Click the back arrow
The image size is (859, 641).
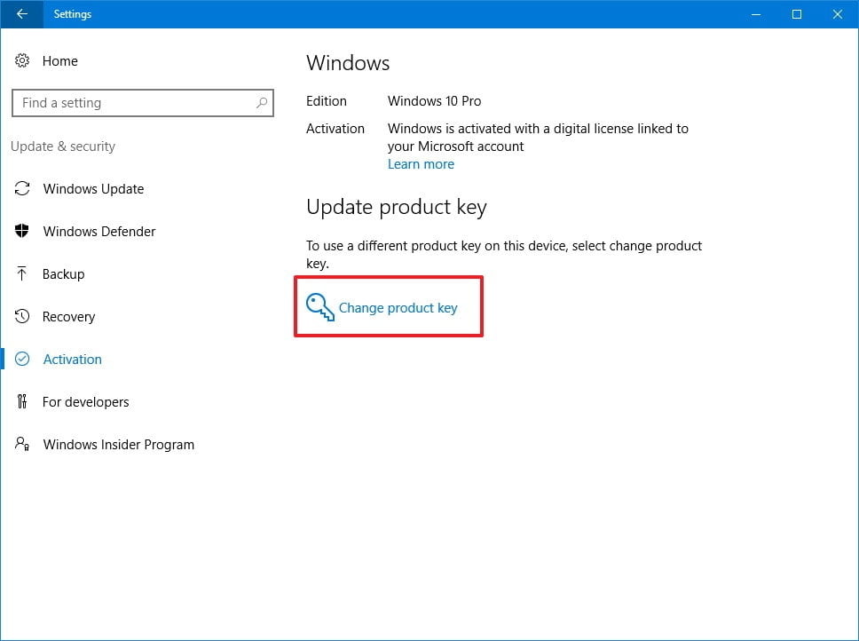[20, 14]
